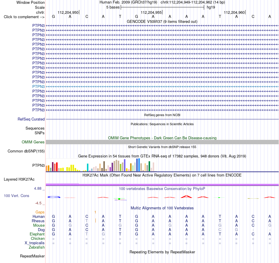Click the -4.5 PhyloP lower scale value
The width and height of the screenshot is (279, 263).
pos(38,203)
